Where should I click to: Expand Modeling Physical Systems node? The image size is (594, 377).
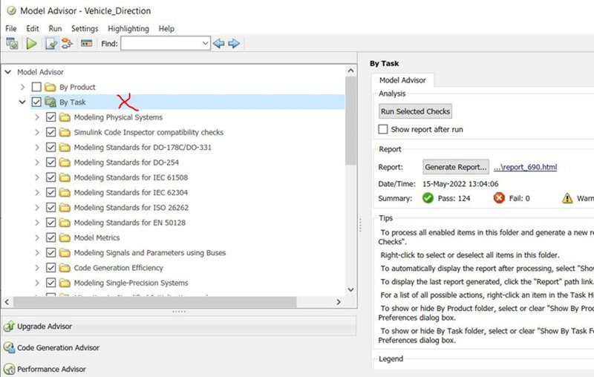pos(36,117)
